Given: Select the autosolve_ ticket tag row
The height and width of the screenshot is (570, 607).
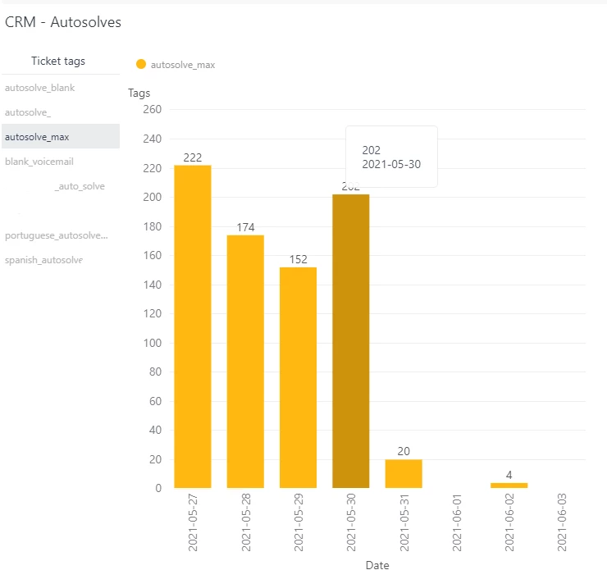Looking at the screenshot, I should [x=61, y=112].
